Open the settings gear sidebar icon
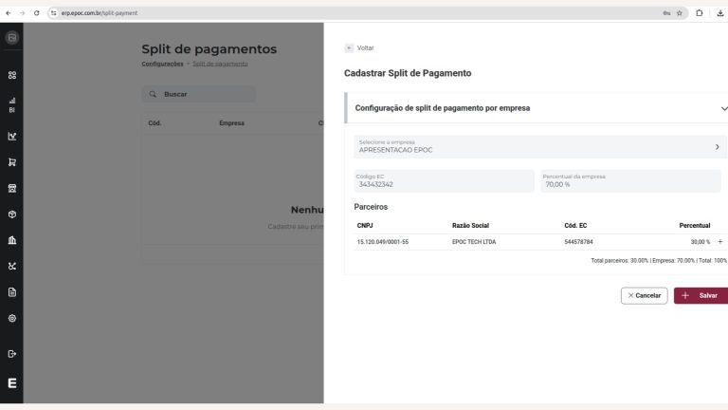 point(12,319)
